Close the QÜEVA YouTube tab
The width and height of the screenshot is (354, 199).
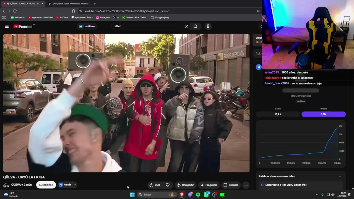[42, 4]
